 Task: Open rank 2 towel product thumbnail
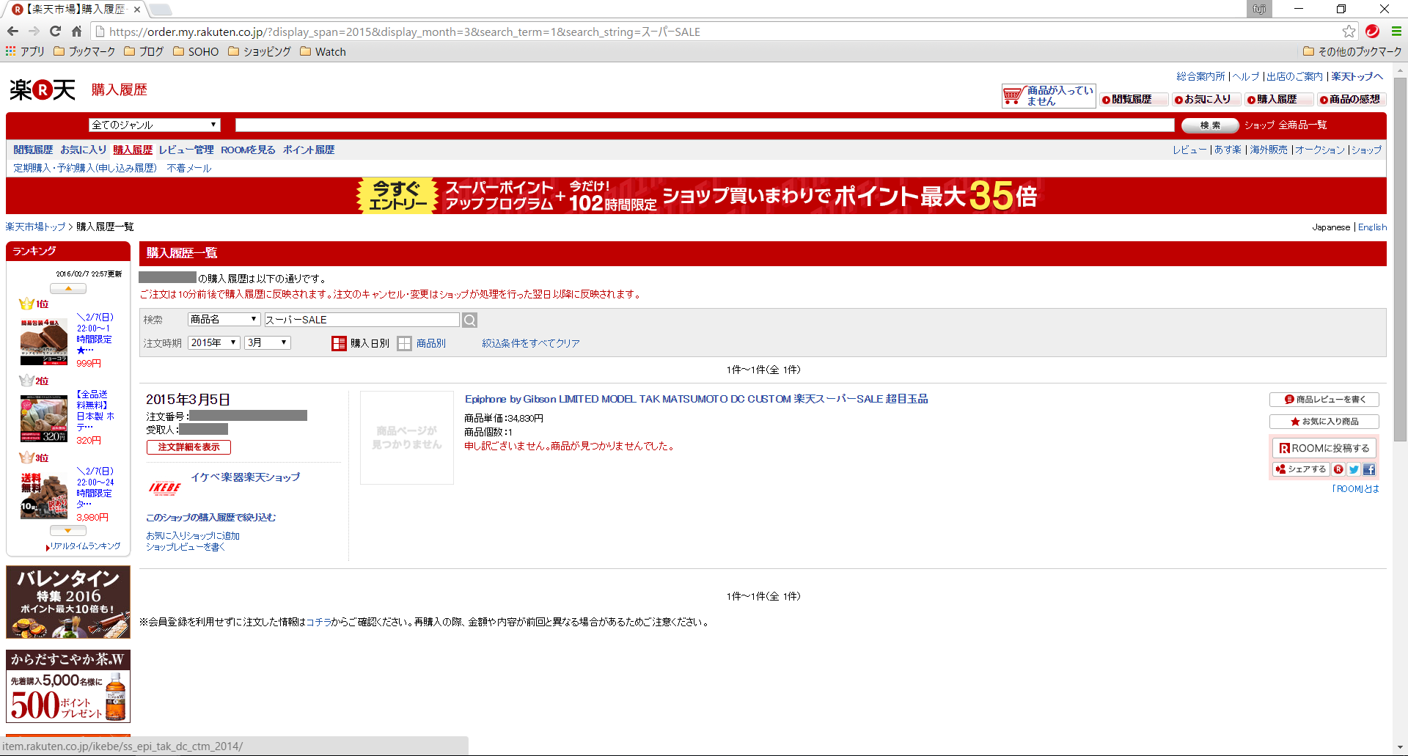click(x=44, y=419)
